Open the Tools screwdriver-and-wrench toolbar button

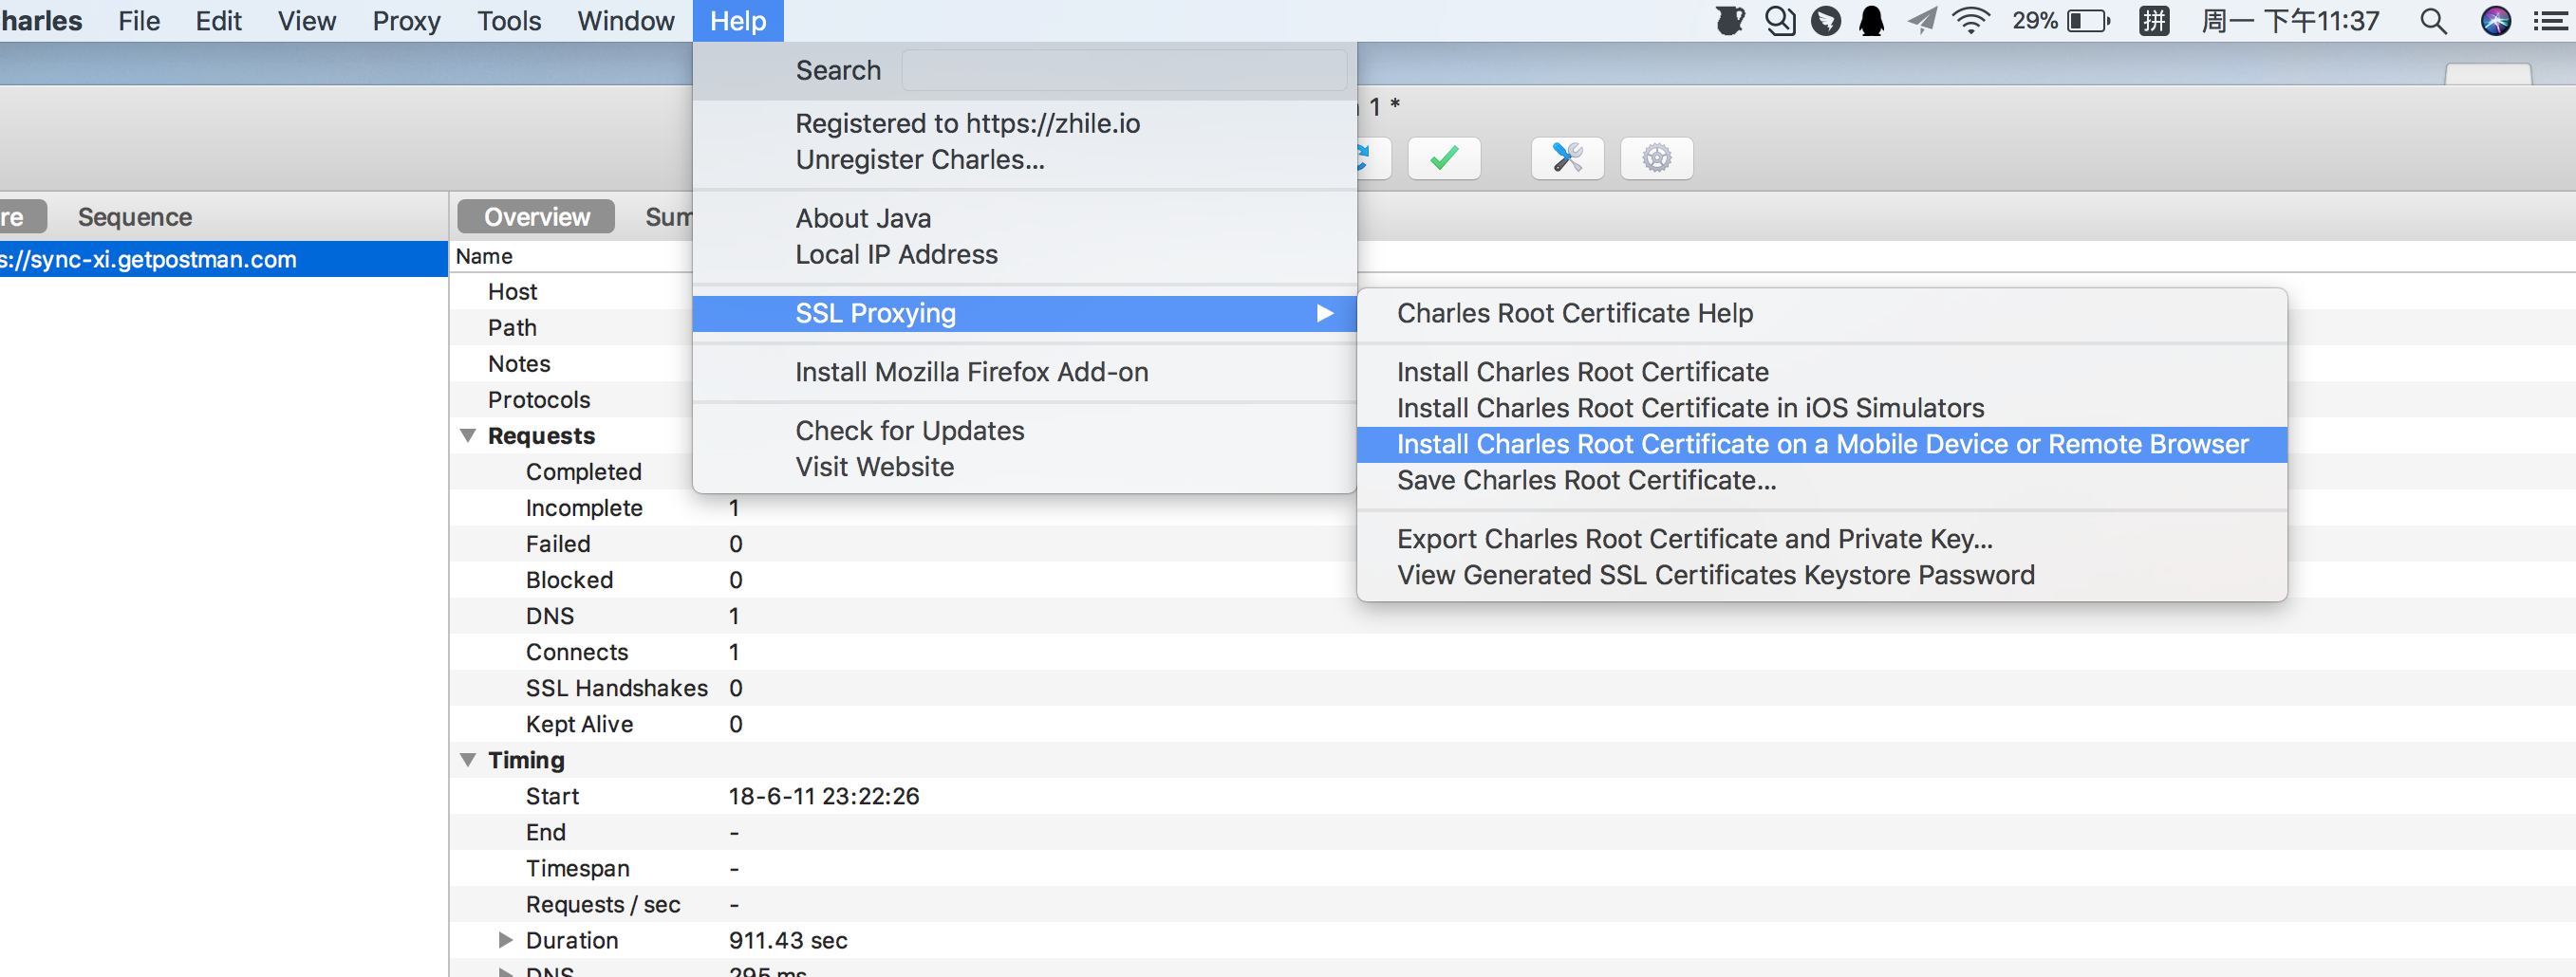point(1567,157)
